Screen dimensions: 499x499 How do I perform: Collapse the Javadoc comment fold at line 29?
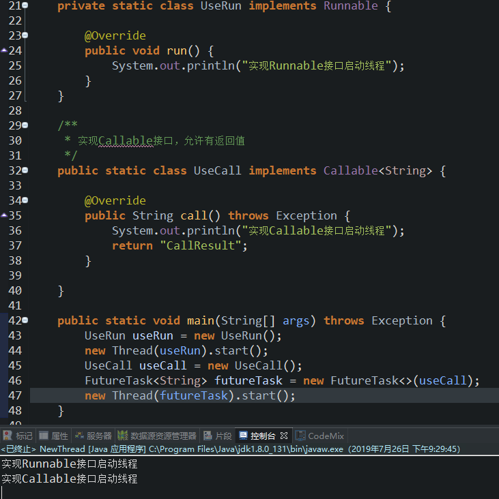point(25,125)
